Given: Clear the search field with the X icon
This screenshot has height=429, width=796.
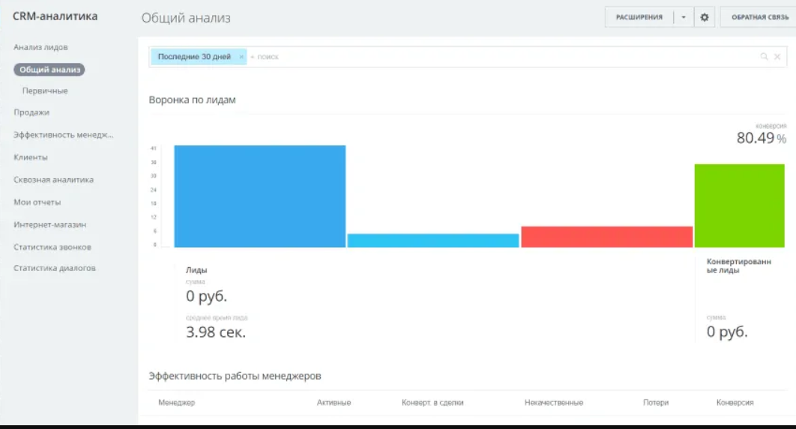Looking at the screenshot, I should coord(777,57).
